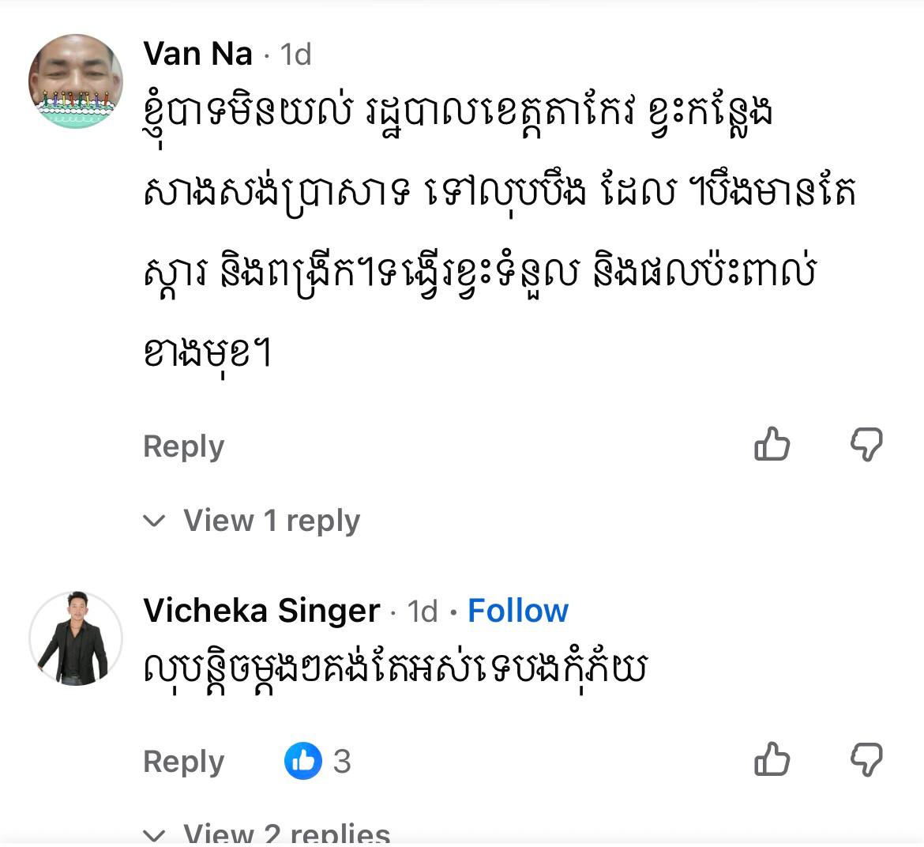Reply to Vicheka Singer's comment

pos(184,762)
